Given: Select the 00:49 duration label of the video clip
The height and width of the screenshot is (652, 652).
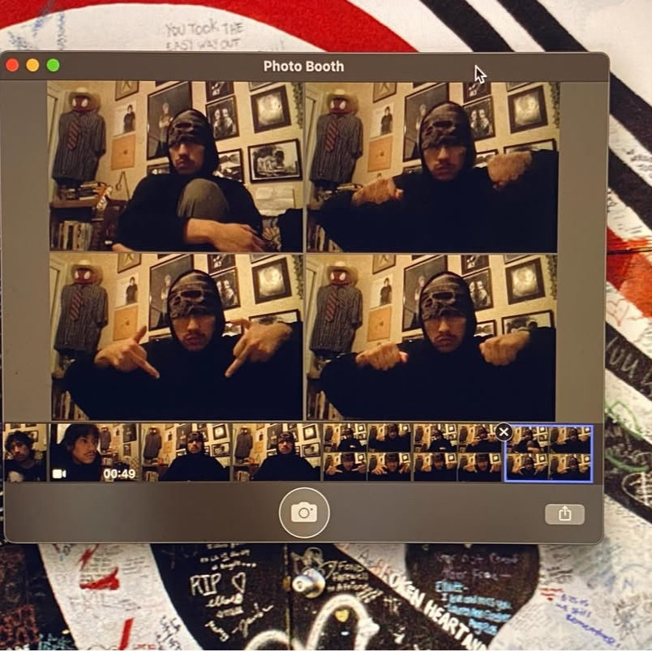Looking at the screenshot, I should [119, 473].
